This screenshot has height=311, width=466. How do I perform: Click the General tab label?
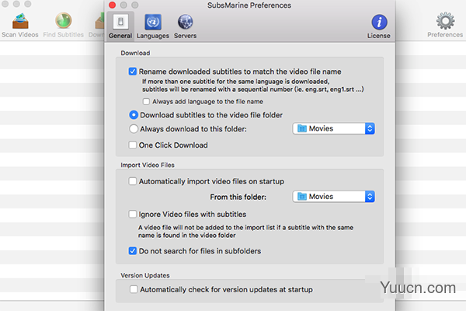[x=120, y=36]
